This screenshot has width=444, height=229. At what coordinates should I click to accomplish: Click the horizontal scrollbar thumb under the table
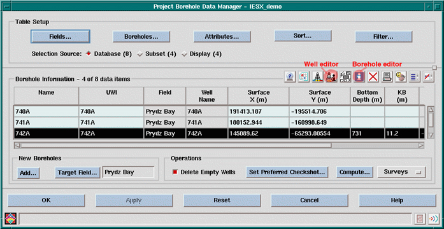176,145
